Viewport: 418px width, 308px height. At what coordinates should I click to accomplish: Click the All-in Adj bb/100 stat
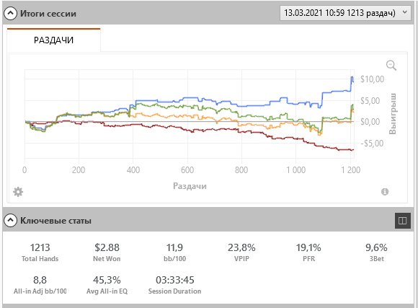tap(40, 285)
